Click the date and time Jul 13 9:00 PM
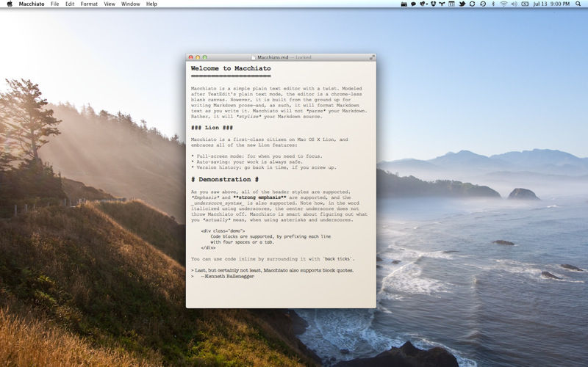Image resolution: width=588 pixels, height=367 pixels. pyautogui.click(x=551, y=4)
